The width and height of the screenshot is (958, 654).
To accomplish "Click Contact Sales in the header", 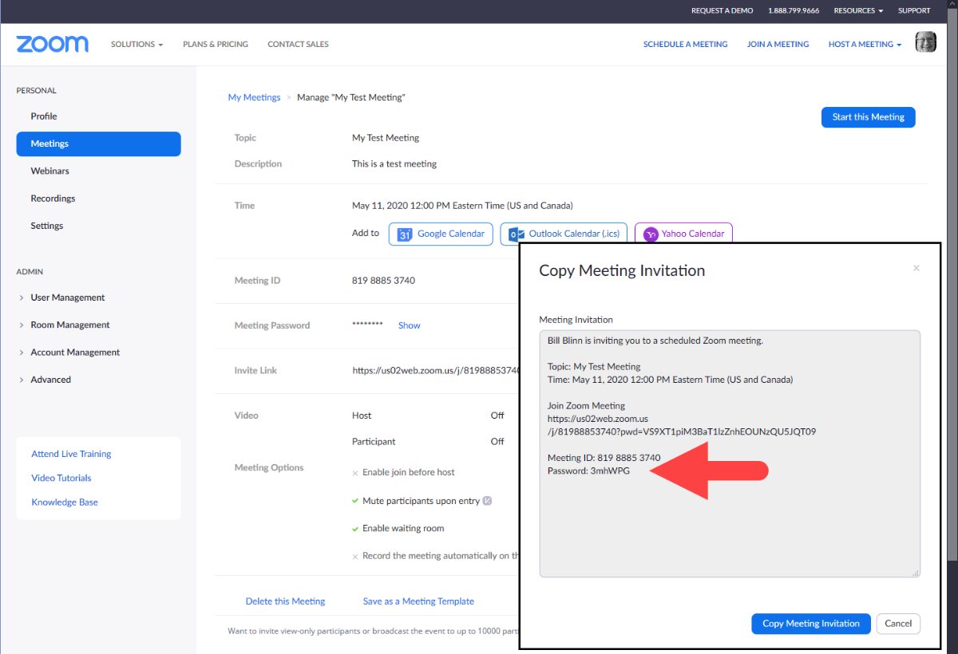I will tap(298, 44).
